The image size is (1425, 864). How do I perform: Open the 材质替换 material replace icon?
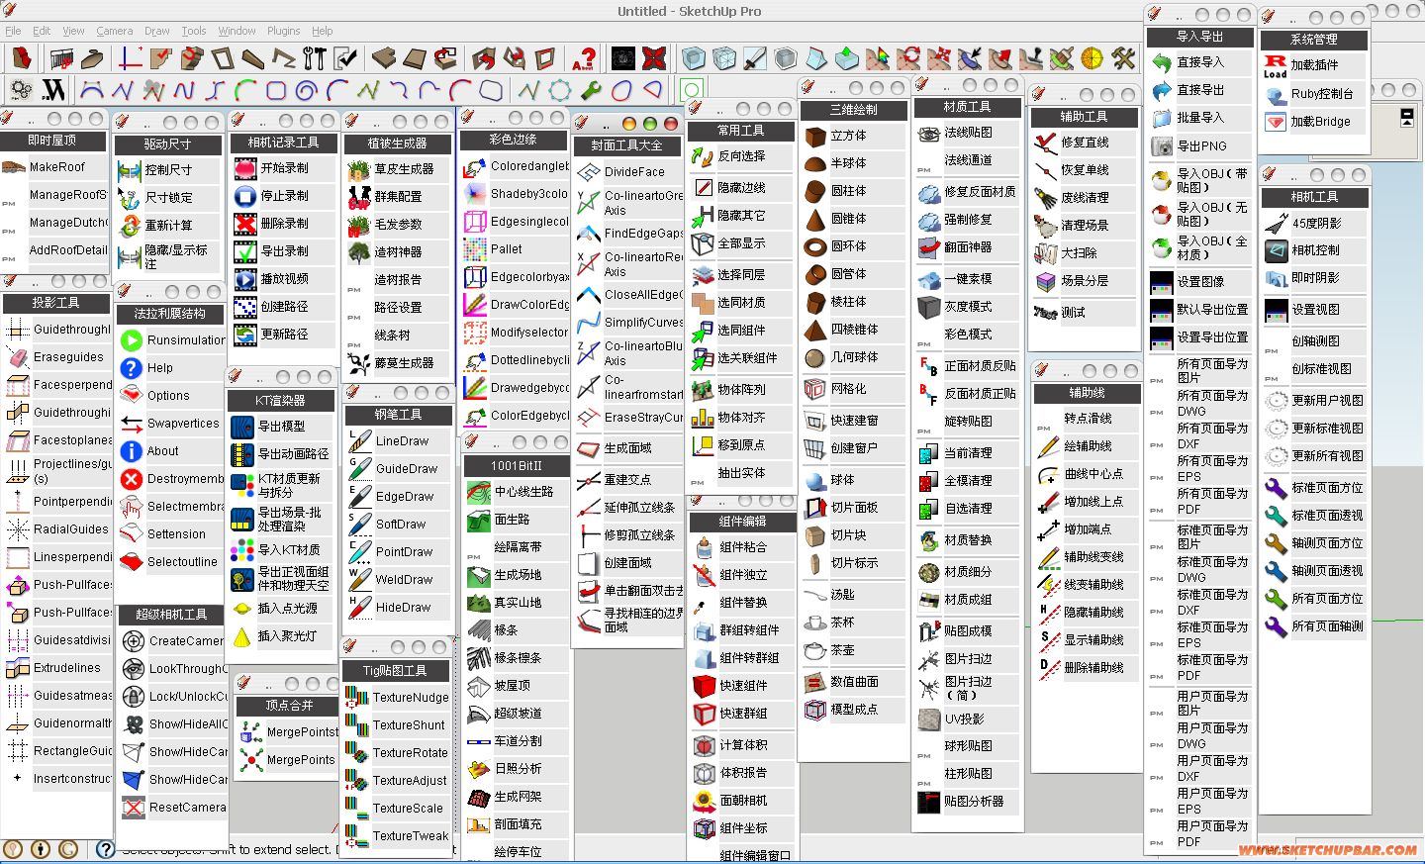pyautogui.click(x=929, y=540)
